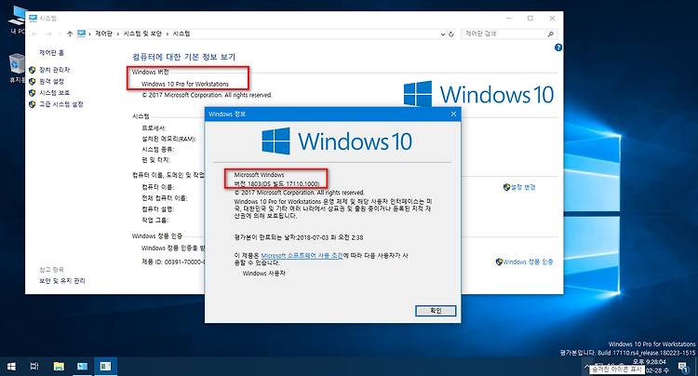This screenshot has width=698, height=376.
Task: Click the shield icon beside 시스템 보호
Action: [x=32, y=92]
